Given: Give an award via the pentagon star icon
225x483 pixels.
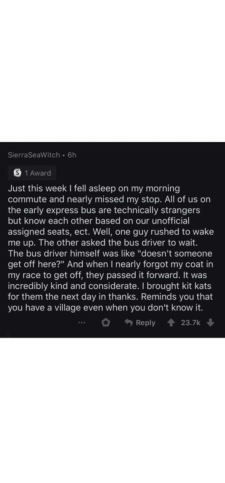Looking at the screenshot, I should [x=106, y=323].
